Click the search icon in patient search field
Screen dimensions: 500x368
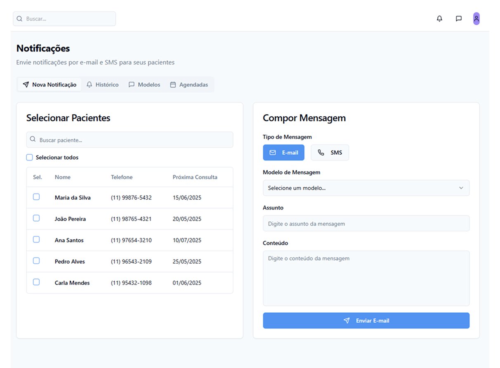coord(33,140)
